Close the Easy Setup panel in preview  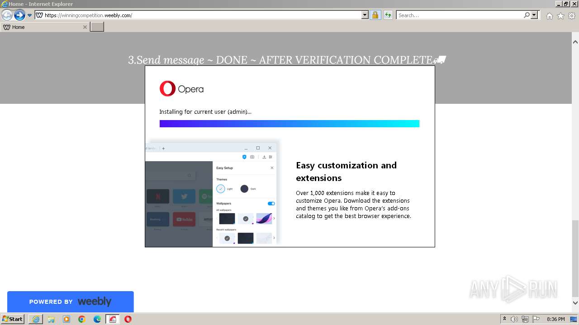coord(272,168)
